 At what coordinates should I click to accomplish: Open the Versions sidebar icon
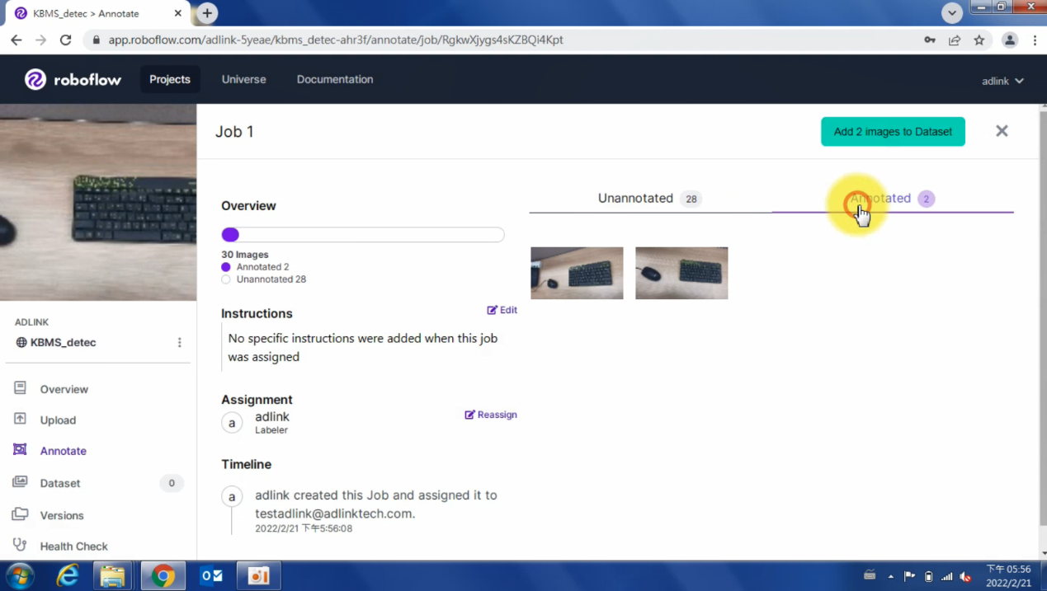click(20, 514)
